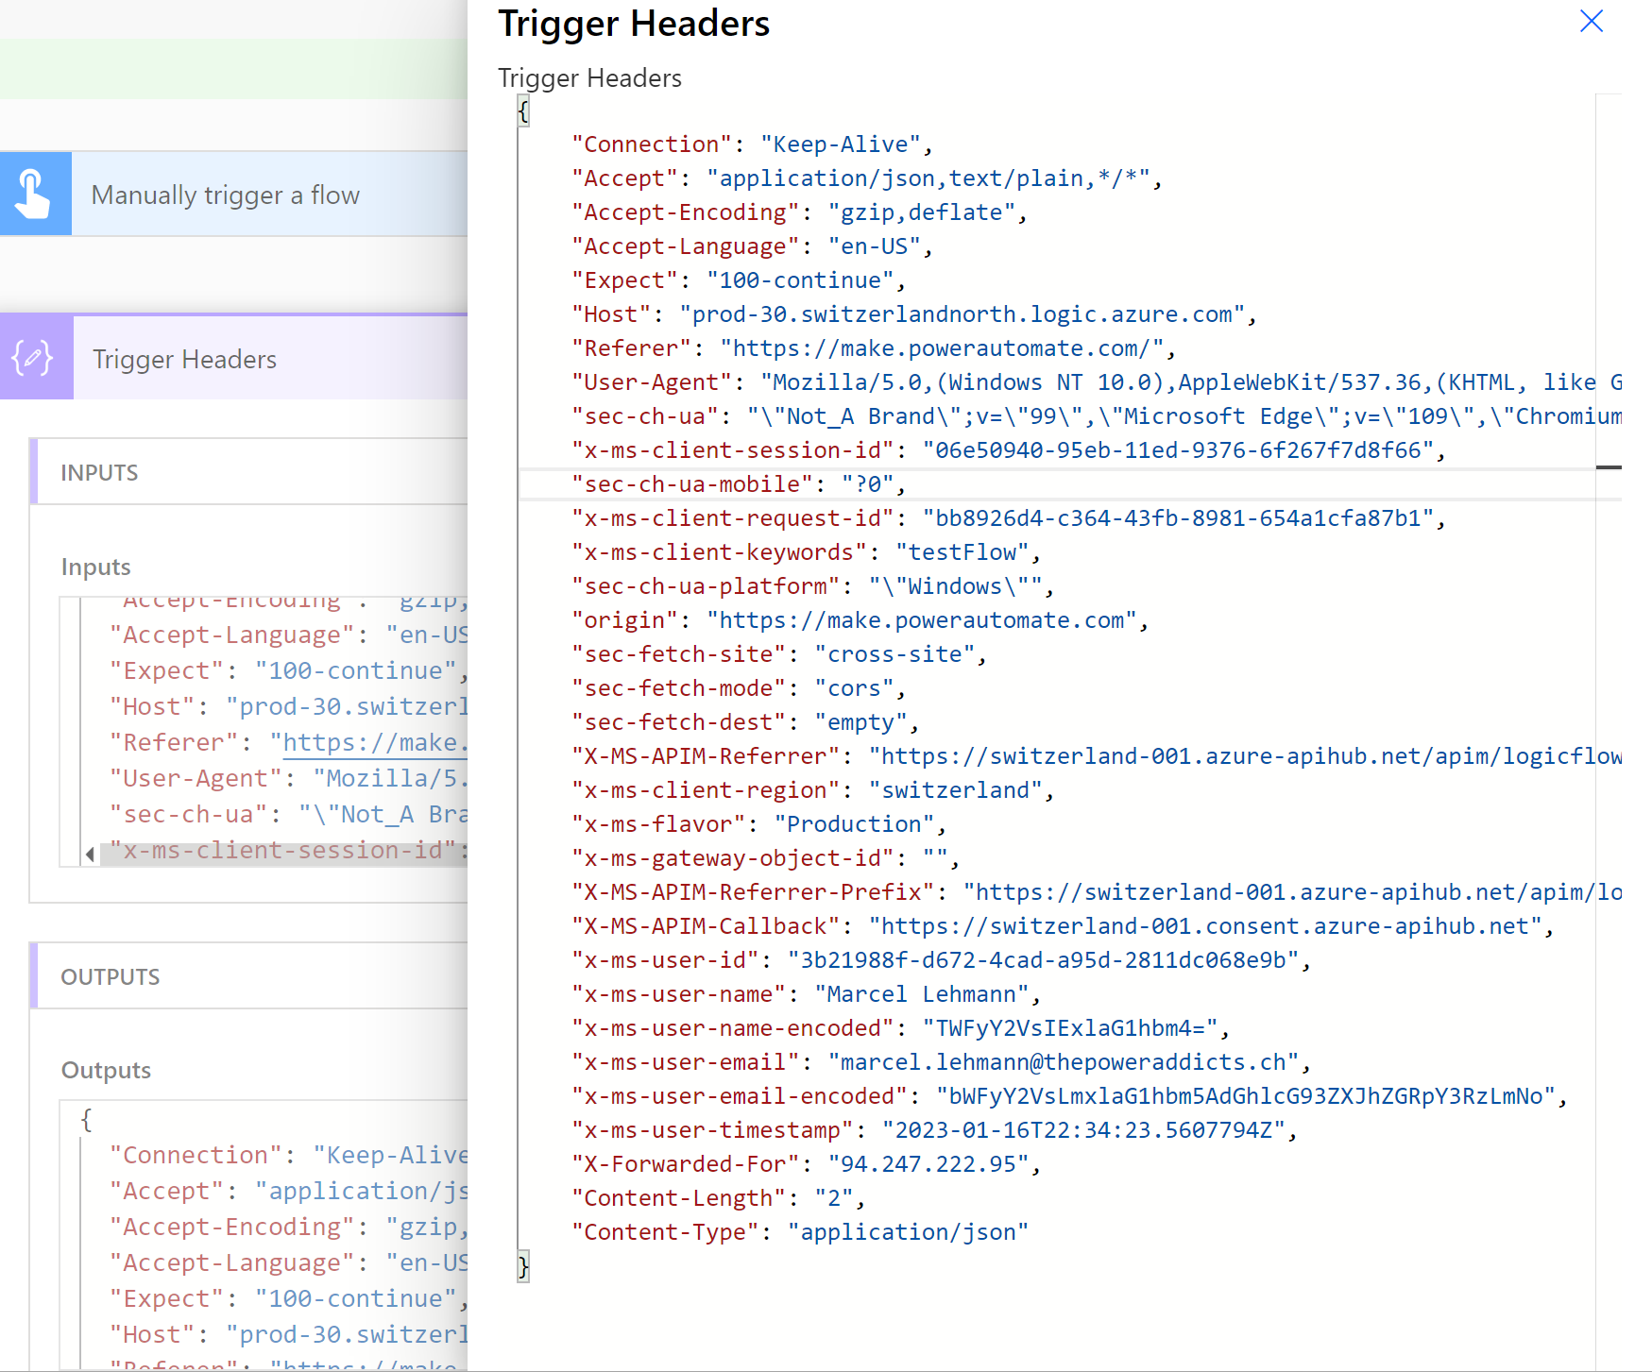Click the scroll-left arrow in Inputs box
The height and width of the screenshot is (1372, 1652).
pyautogui.click(x=90, y=855)
